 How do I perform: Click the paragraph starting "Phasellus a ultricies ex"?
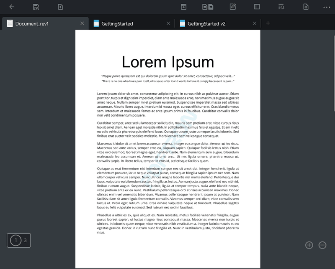click(168, 223)
